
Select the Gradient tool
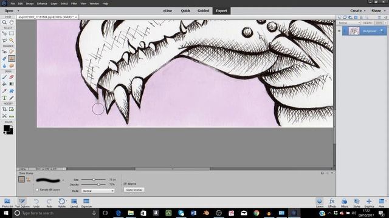click(12, 84)
